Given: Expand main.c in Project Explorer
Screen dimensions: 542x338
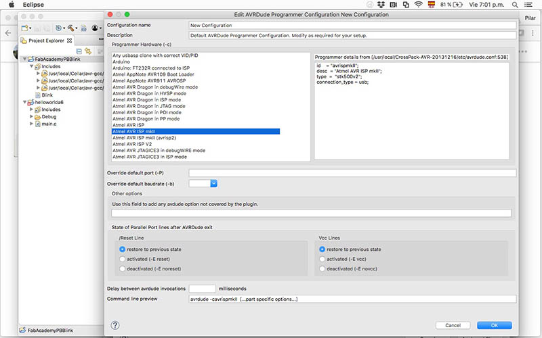Looking at the screenshot, I should click(x=31, y=124).
